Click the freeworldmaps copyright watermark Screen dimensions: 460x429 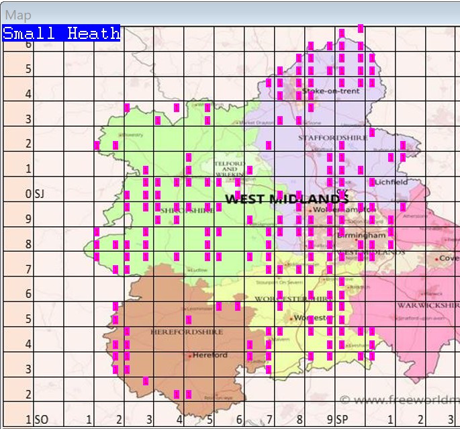click(399, 400)
